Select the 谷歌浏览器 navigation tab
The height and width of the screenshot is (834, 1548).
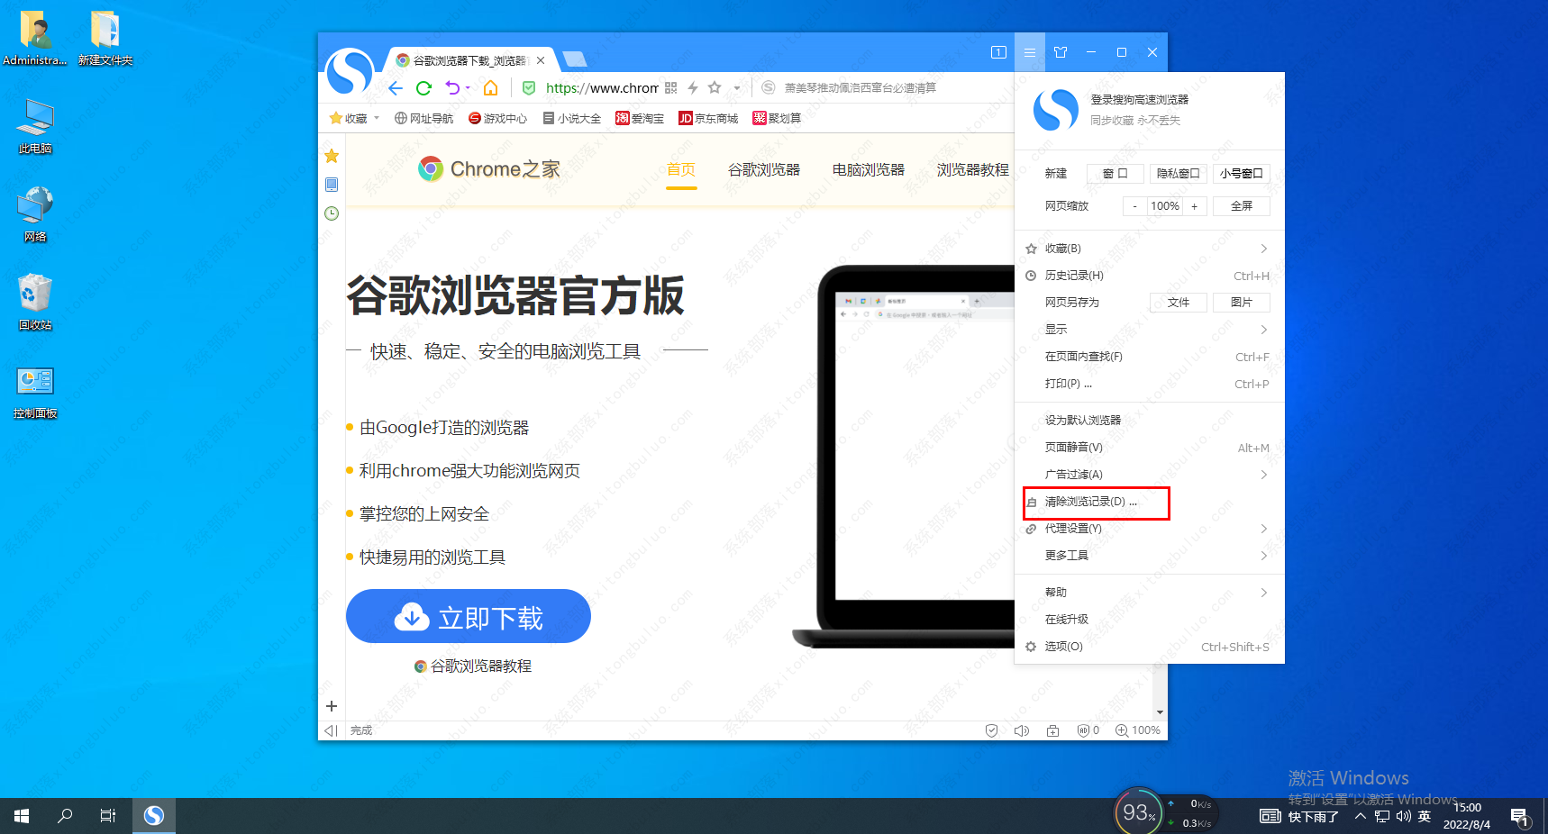click(x=764, y=169)
